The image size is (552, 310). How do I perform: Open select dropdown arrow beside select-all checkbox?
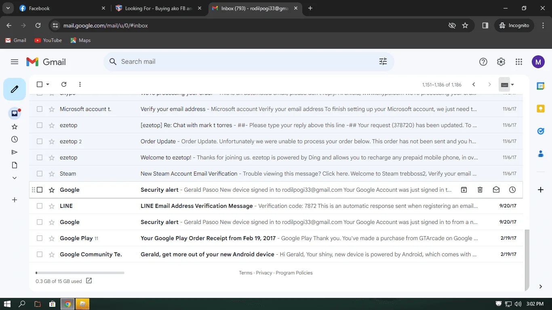coord(48,84)
